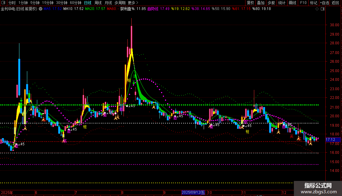
Task: Click the yellow 桩 marker near November
Action: pyautogui.click(x=248, y=131)
